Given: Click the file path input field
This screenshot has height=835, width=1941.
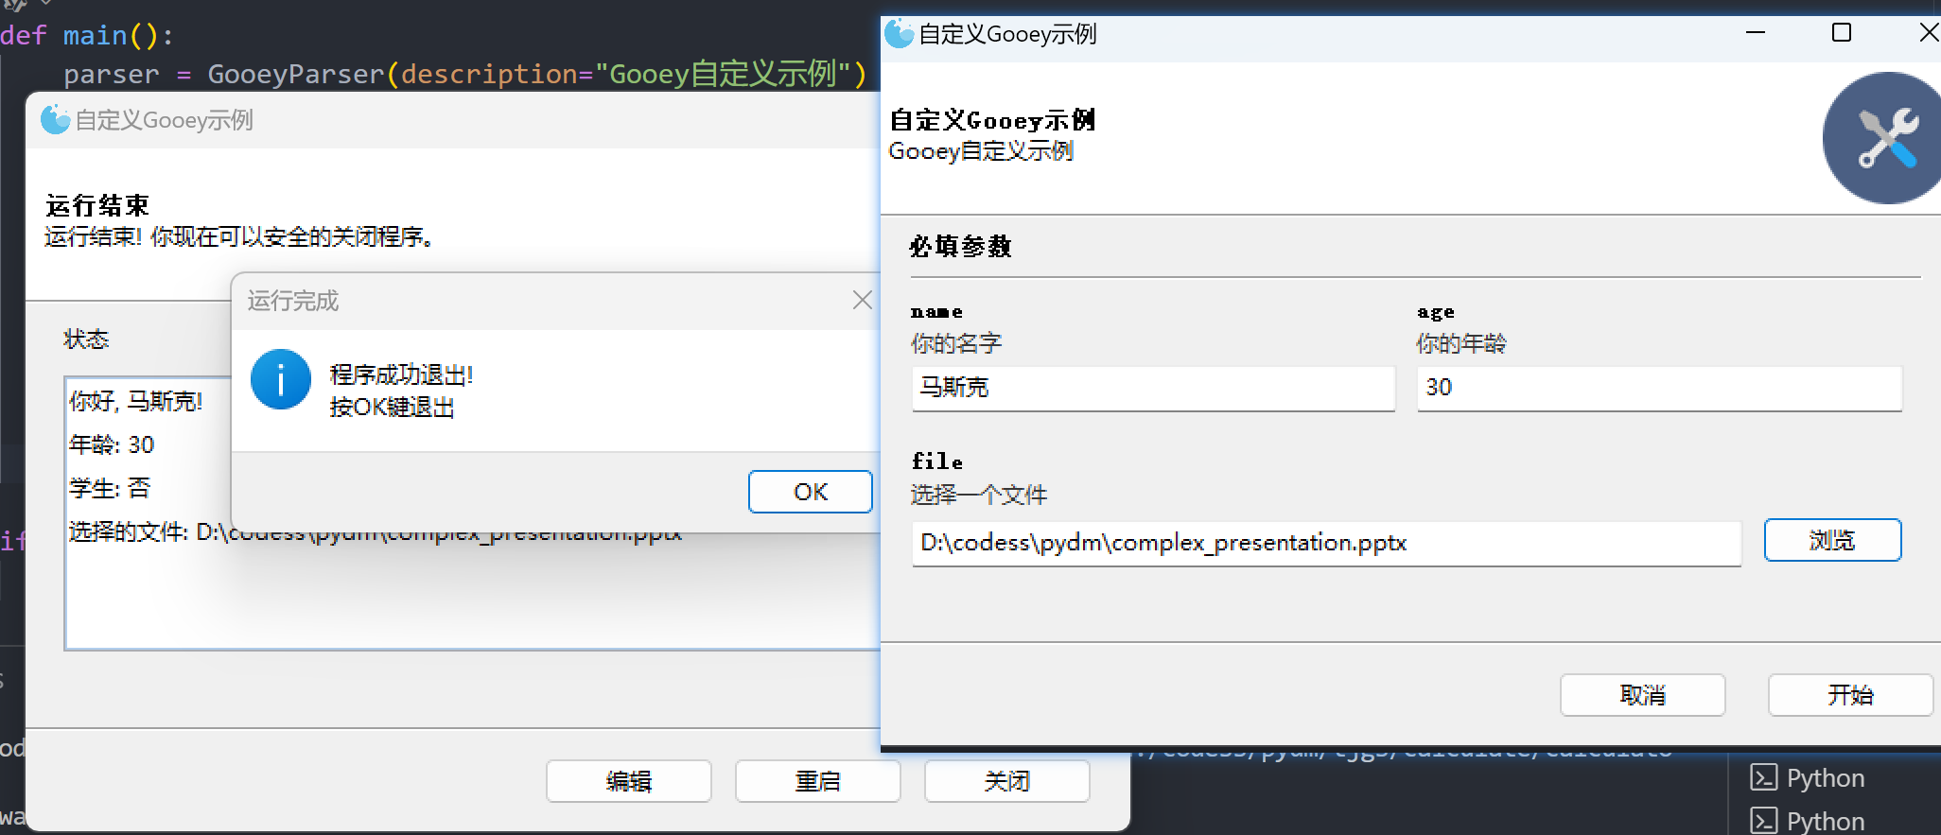Looking at the screenshot, I should click(x=1326, y=543).
